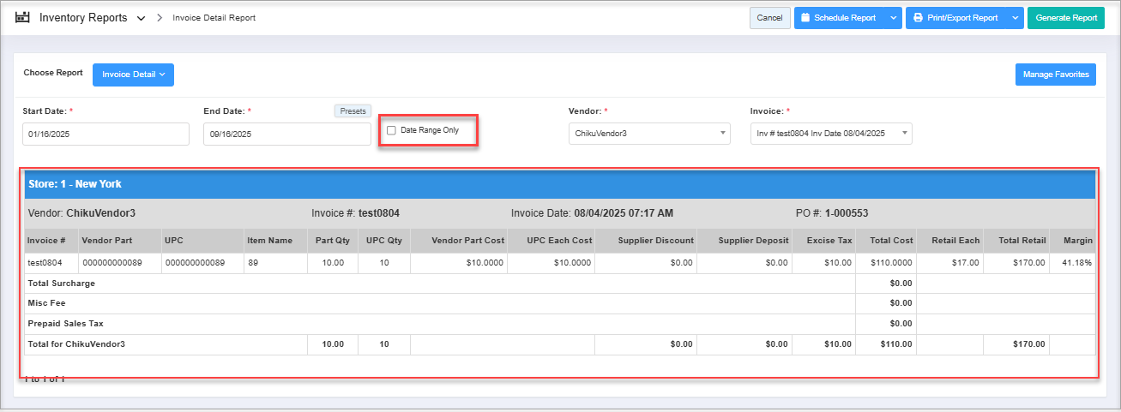Click the Inventory Reports factory icon
This screenshot has height=412, width=1121.
(23, 17)
